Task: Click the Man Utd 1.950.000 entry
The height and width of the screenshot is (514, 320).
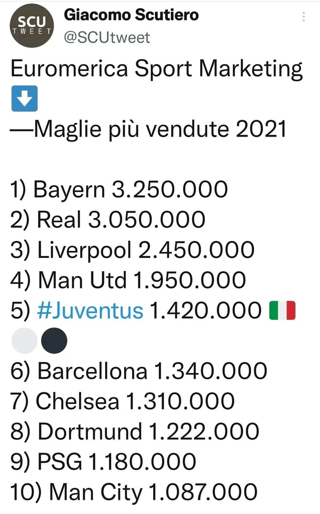Action: [x=127, y=281]
